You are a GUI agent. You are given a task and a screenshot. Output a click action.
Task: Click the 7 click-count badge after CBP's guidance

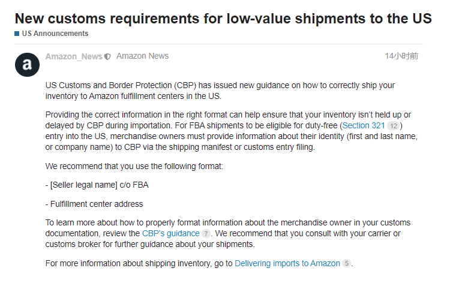coord(206,233)
